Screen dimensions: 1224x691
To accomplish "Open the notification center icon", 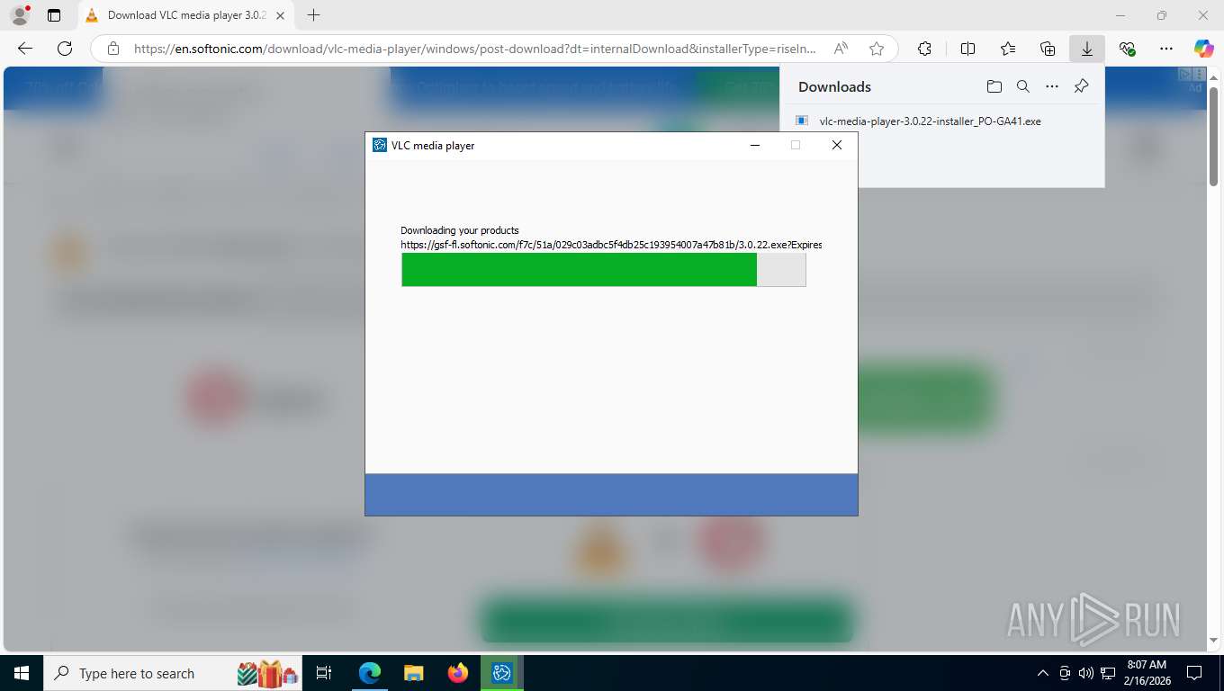I will [x=1194, y=673].
